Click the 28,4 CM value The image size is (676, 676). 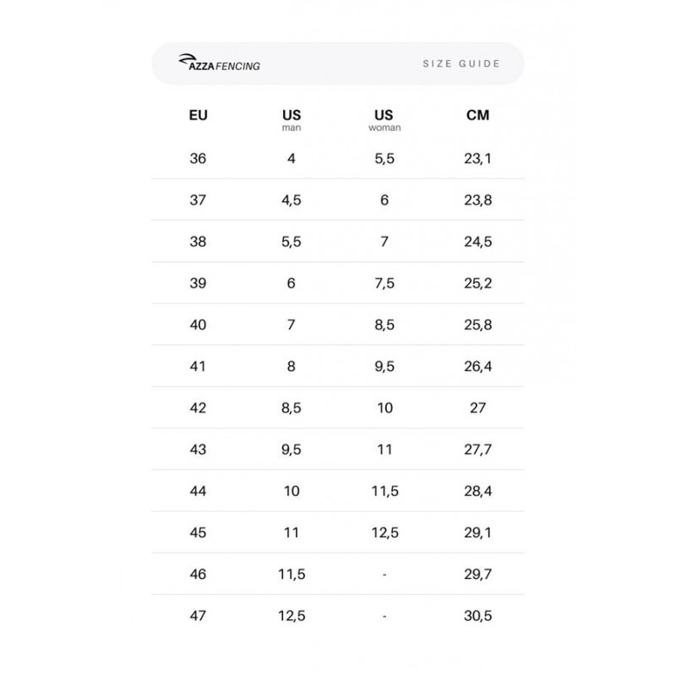(477, 491)
